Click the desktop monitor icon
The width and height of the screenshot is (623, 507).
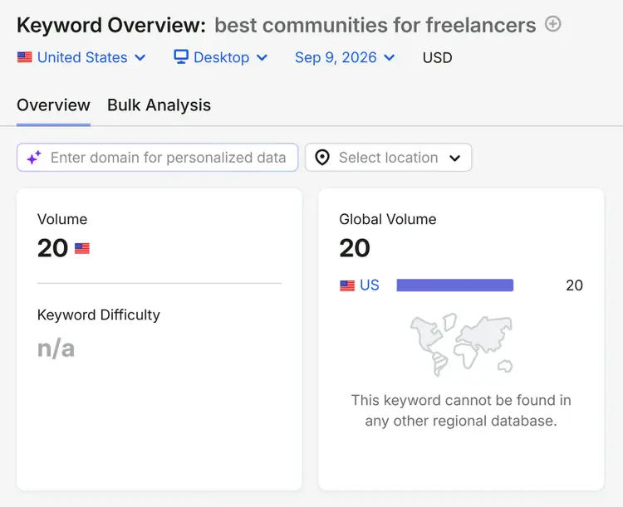[x=181, y=57]
